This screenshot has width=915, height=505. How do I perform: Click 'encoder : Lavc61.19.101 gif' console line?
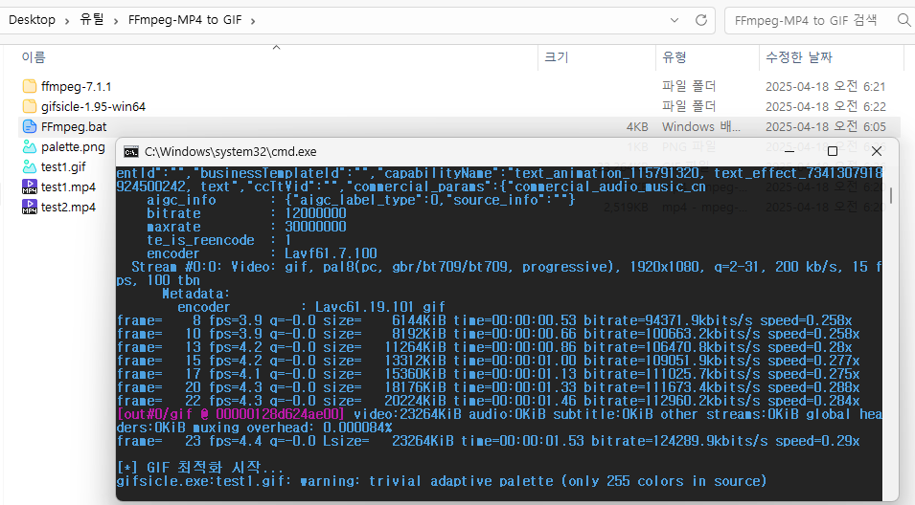311,307
